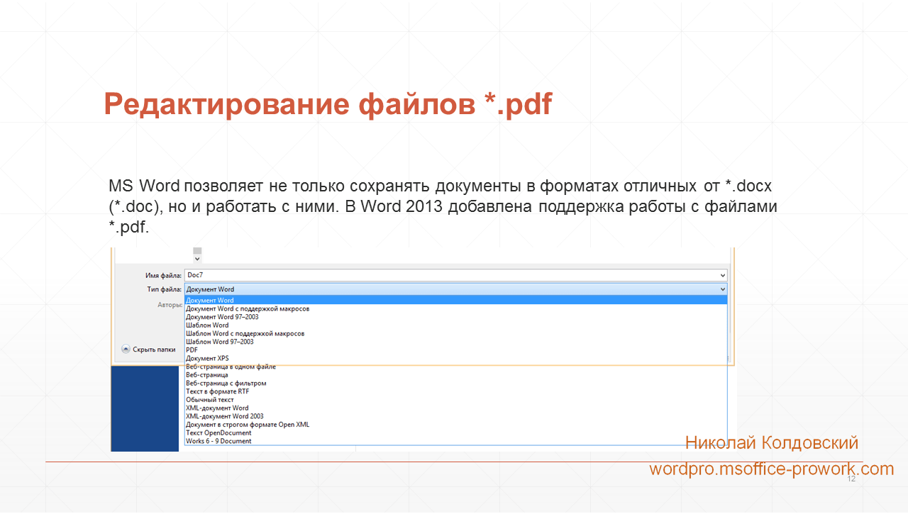Click the Скрыть папки collapse arrow icon
Image resolution: width=908 pixels, height=514 pixels.
(x=126, y=349)
